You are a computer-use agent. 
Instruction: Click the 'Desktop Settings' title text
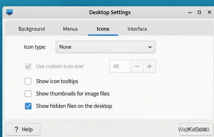click(x=110, y=12)
